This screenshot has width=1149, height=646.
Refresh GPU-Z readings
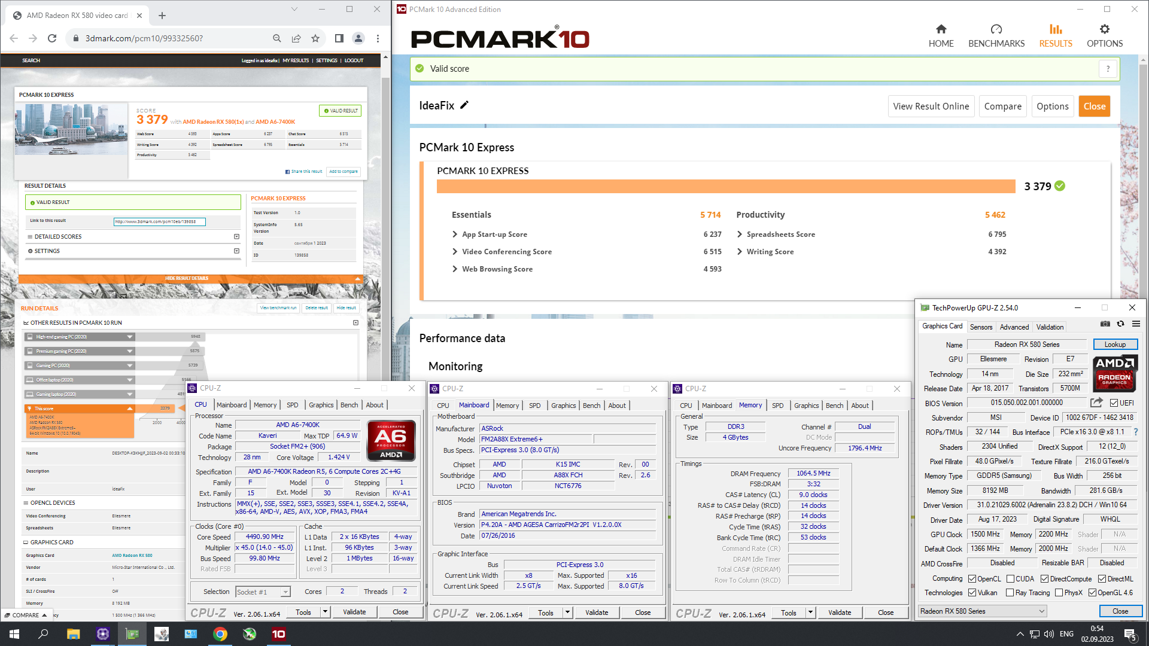tap(1121, 324)
